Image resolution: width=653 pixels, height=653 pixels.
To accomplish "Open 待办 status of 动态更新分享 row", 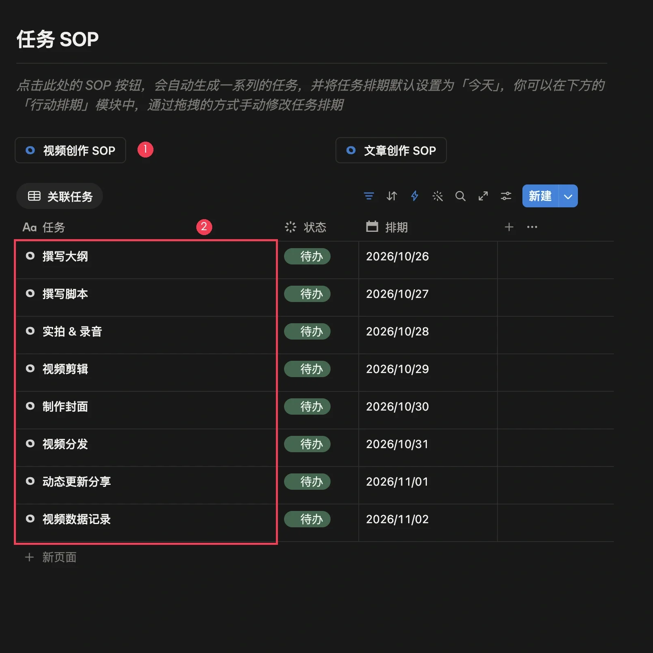I will click(x=307, y=482).
